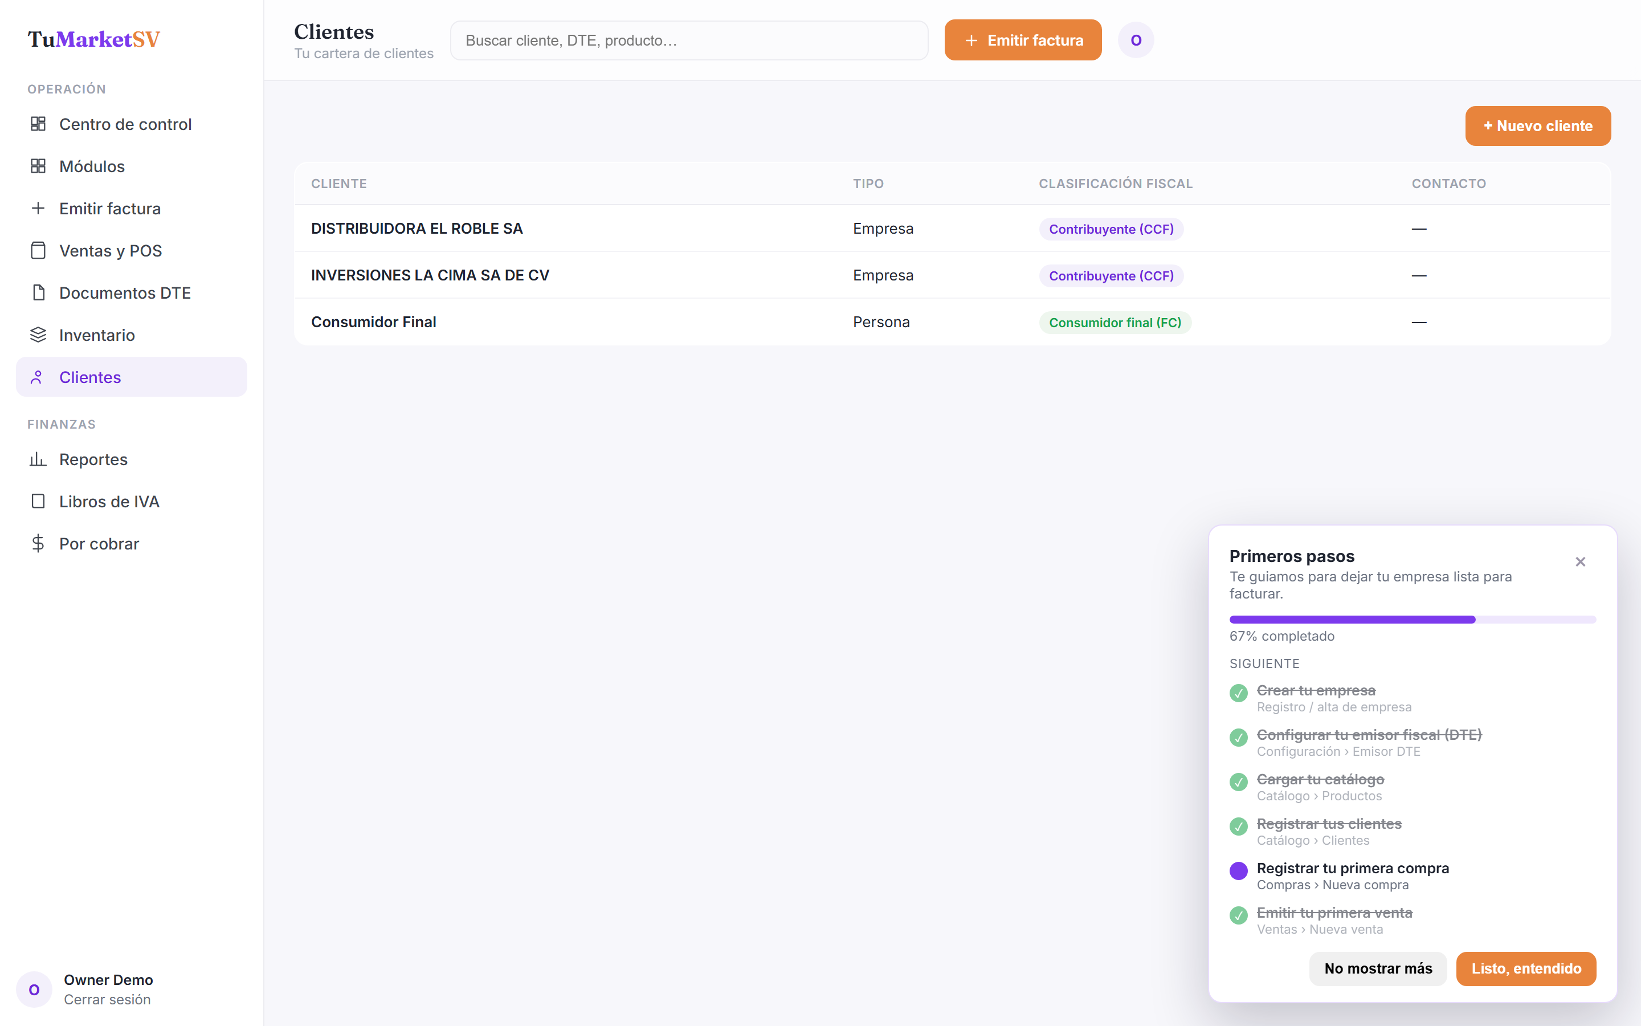The image size is (1641, 1026).
Task: Click the check icon beside Configurar tu emisor fiscal
Action: (1238, 738)
